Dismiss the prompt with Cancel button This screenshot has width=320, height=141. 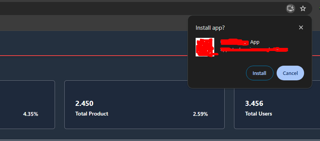(290, 73)
